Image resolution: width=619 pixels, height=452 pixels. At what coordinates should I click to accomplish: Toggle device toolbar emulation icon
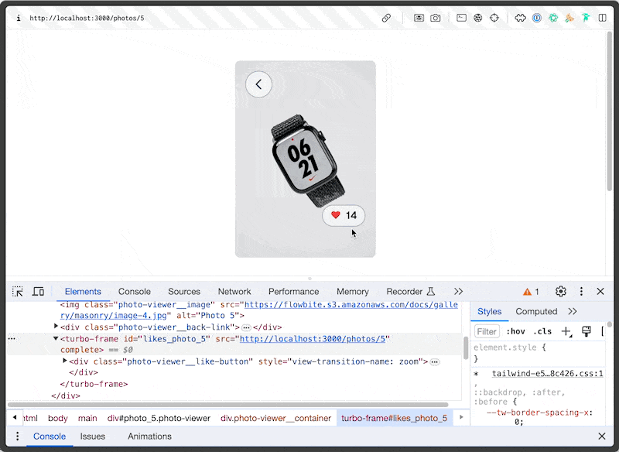pos(38,291)
